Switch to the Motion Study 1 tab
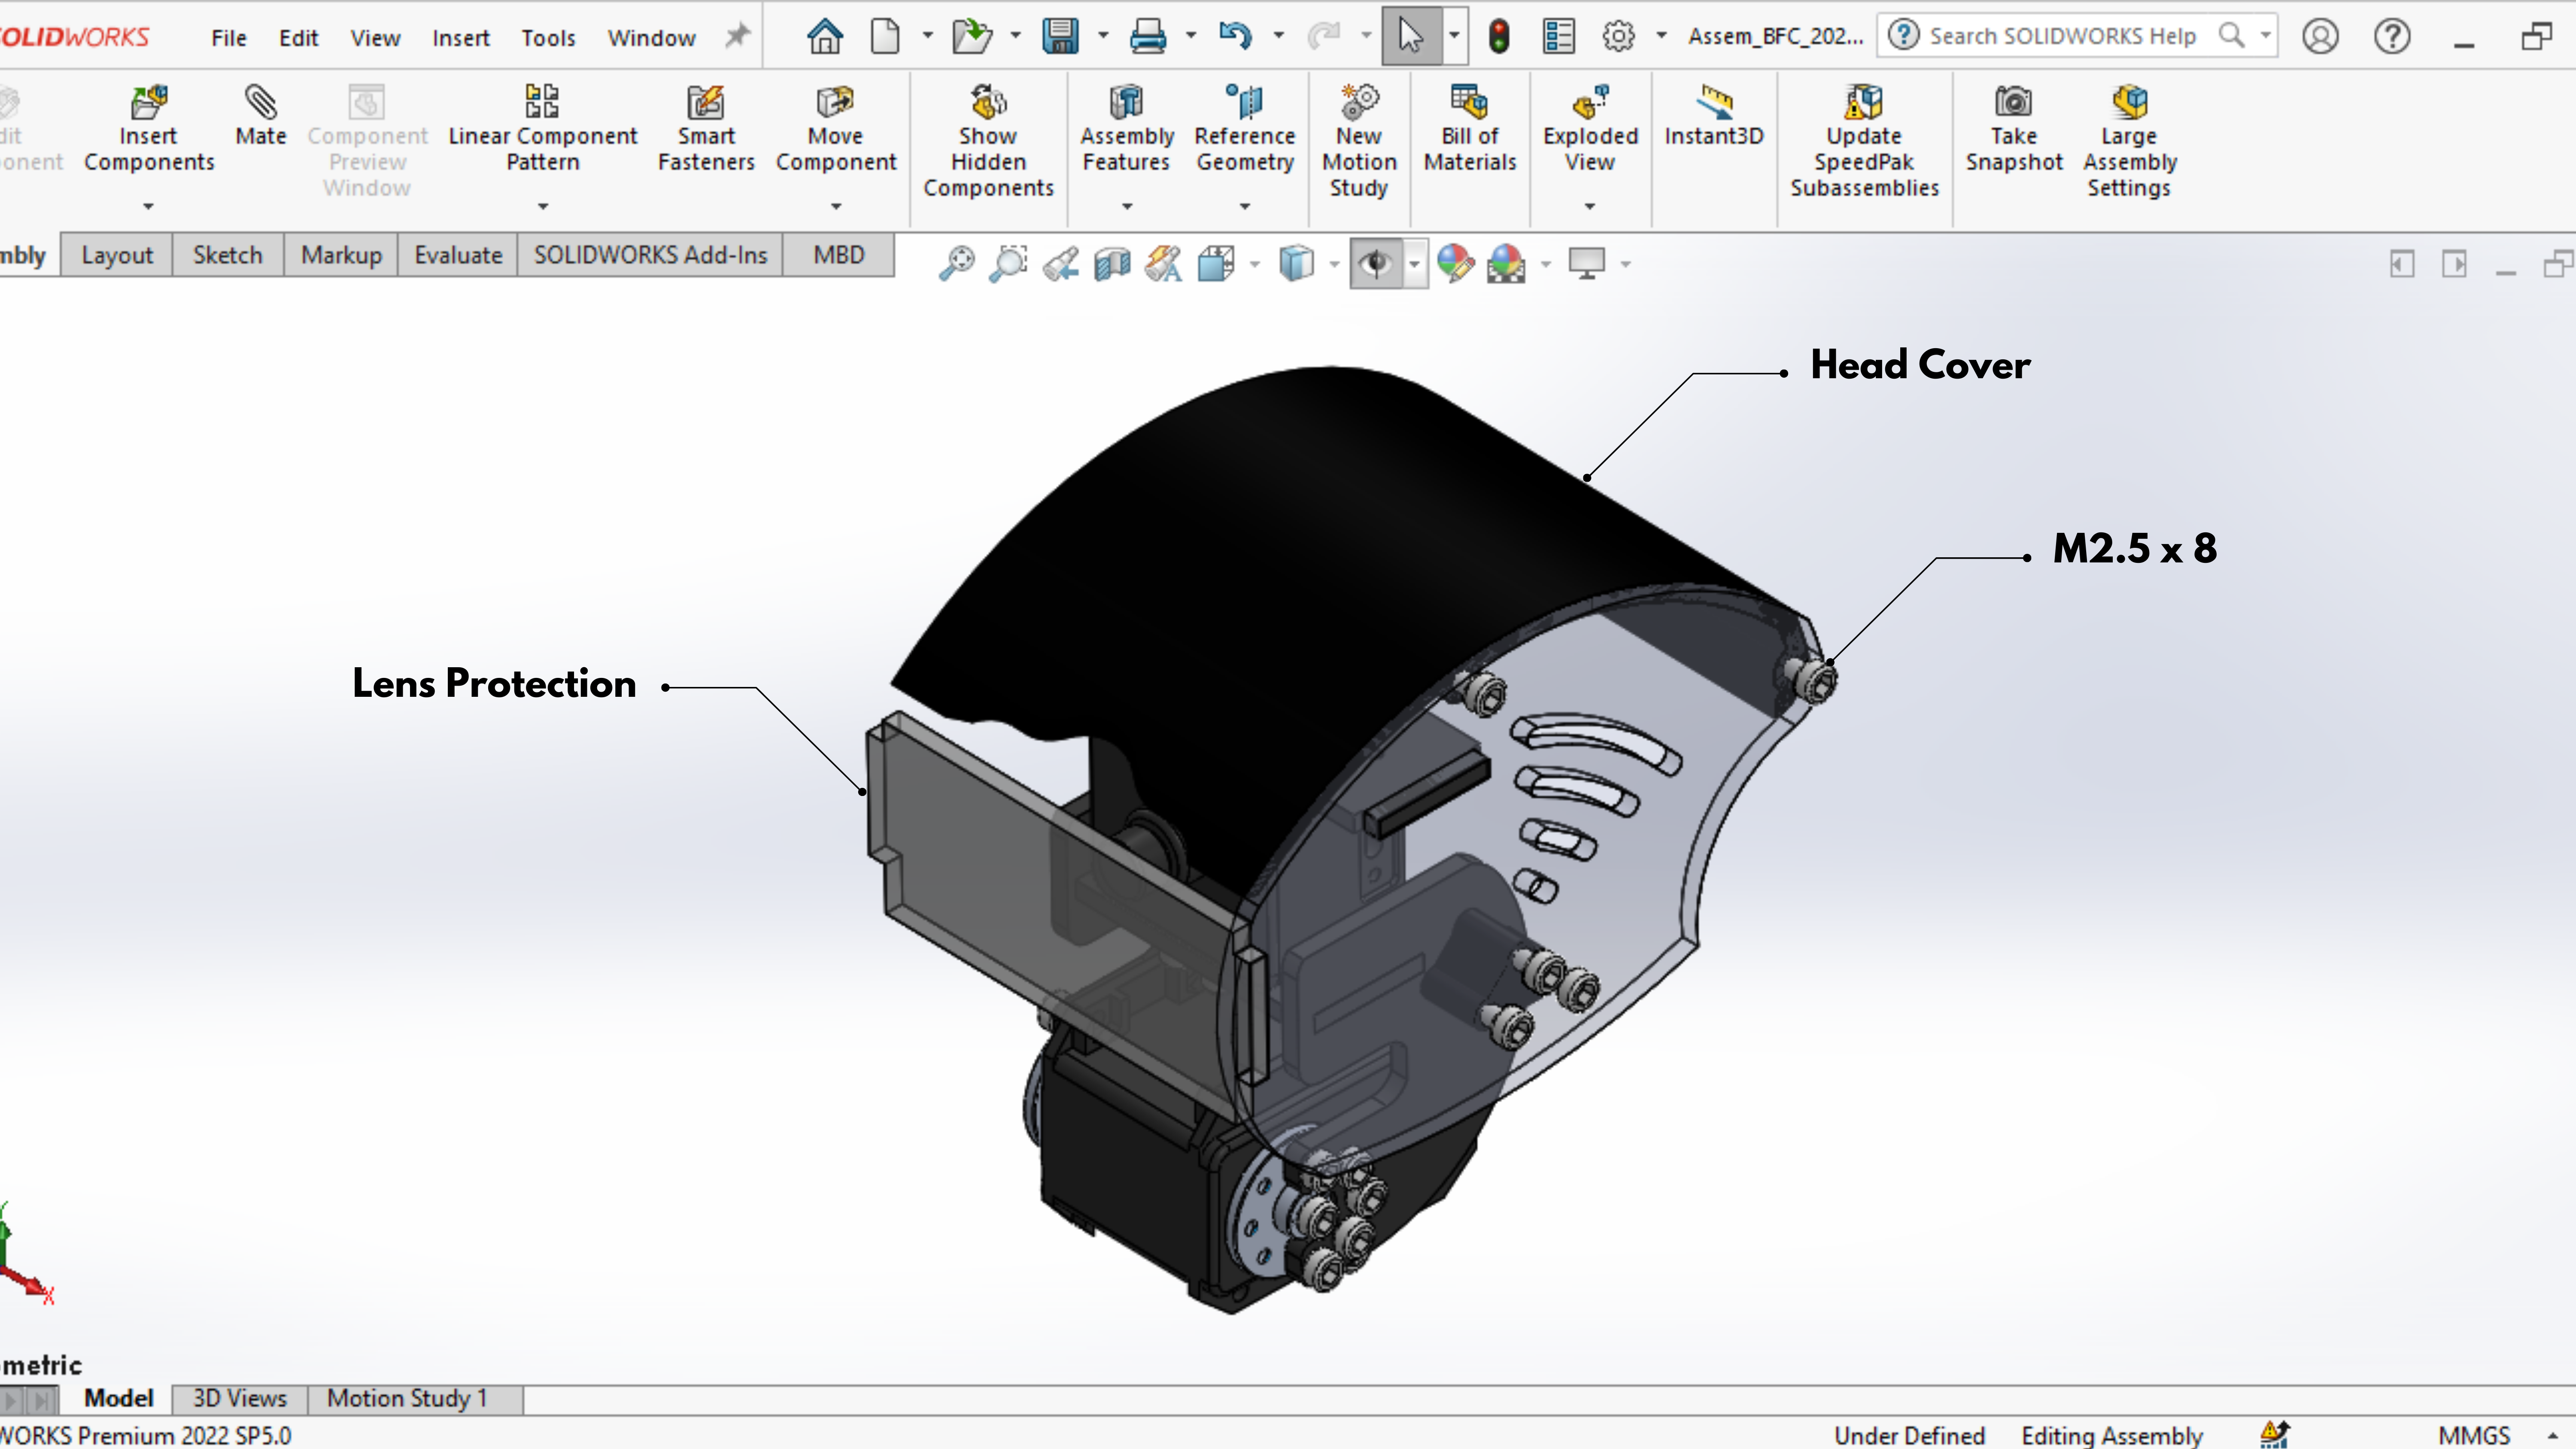Image resolution: width=2576 pixels, height=1449 pixels. click(x=407, y=1399)
